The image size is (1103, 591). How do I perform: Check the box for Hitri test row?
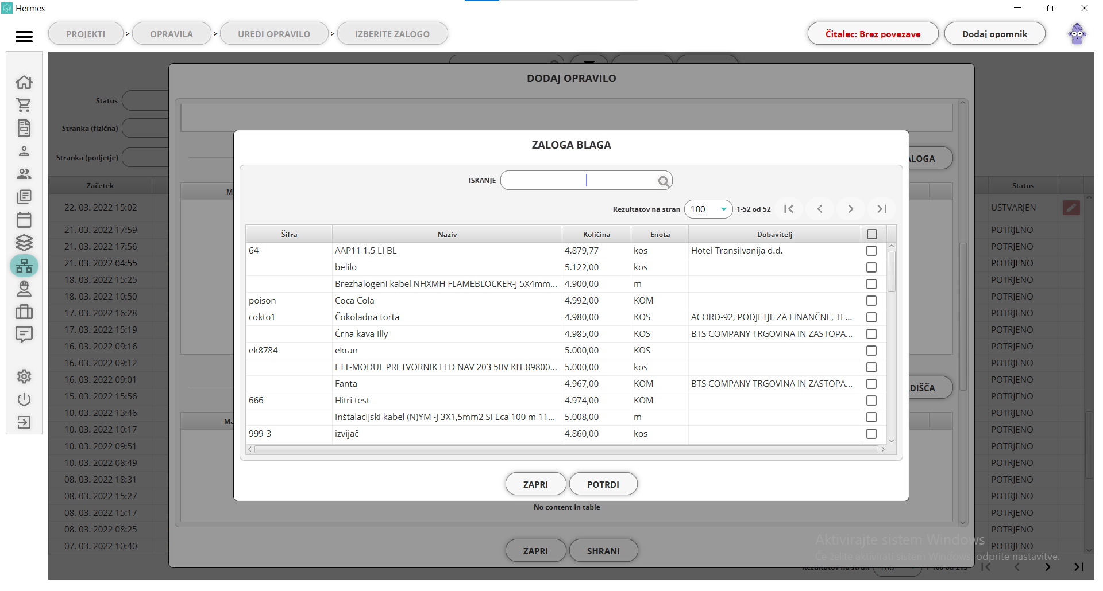[x=871, y=401]
